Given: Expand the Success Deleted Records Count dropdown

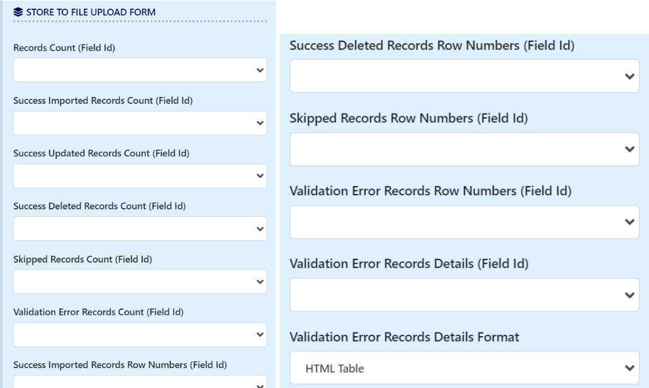Looking at the screenshot, I should pyautogui.click(x=140, y=229).
